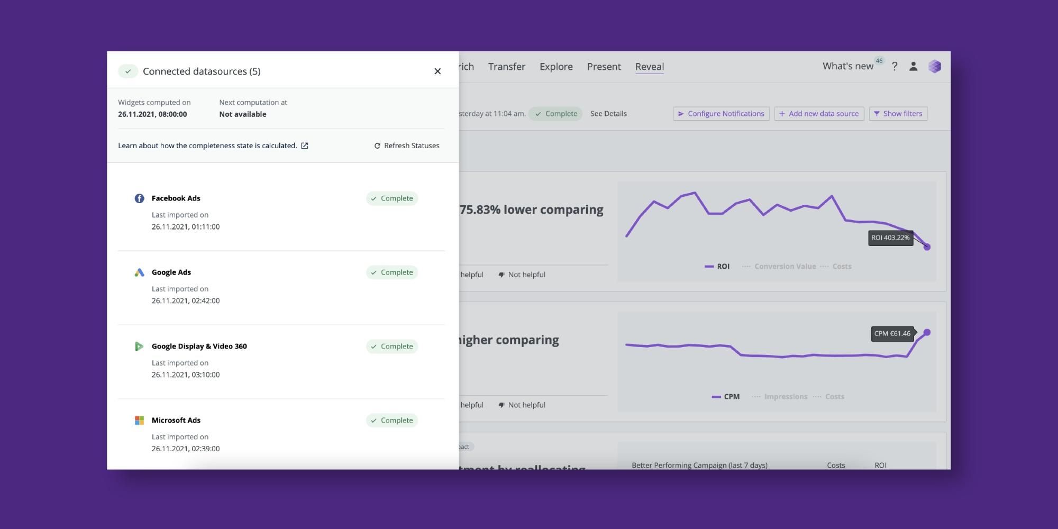Toggle the Conversion Value legend series
The height and width of the screenshot is (529, 1058).
785,267
